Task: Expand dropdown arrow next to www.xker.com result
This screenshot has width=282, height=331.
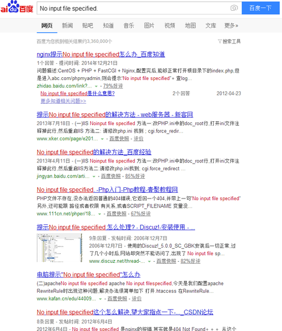Action: point(102,139)
